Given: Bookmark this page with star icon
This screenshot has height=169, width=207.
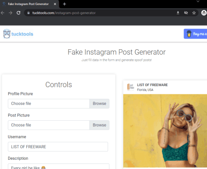Looking at the screenshot, I should [x=194, y=13].
